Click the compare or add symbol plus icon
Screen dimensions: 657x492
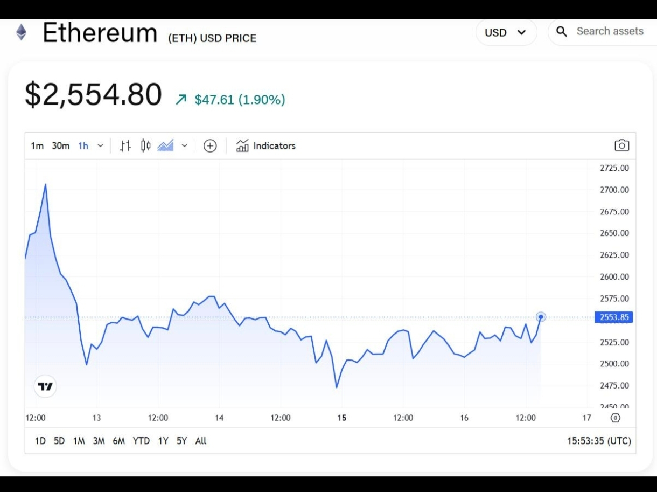(210, 146)
